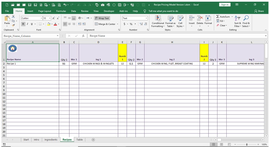Viewport: 269px width, 147px height.
Task: Open the File tab
Action: pyautogui.click(x=7, y=11)
